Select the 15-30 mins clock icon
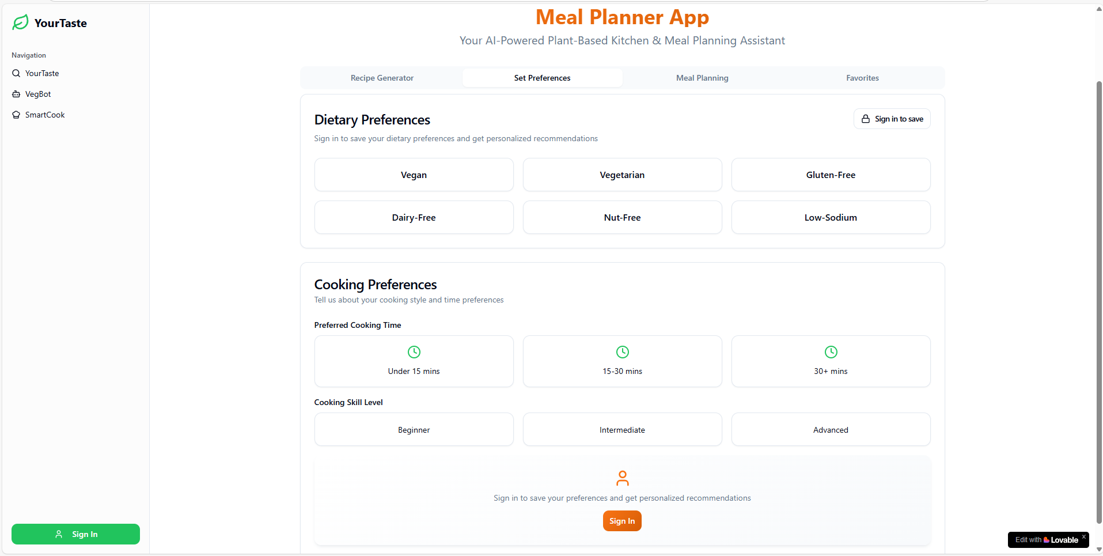Viewport: 1103px width, 556px height. (x=623, y=352)
